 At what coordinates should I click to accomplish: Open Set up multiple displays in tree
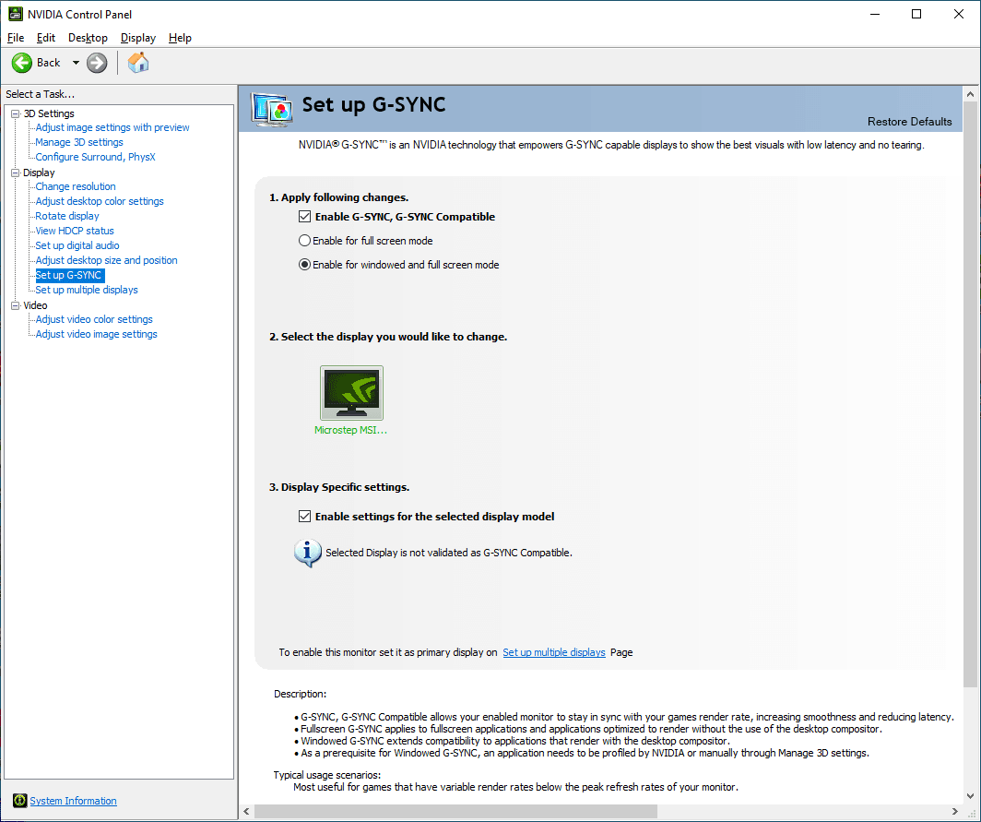pyautogui.click(x=87, y=290)
